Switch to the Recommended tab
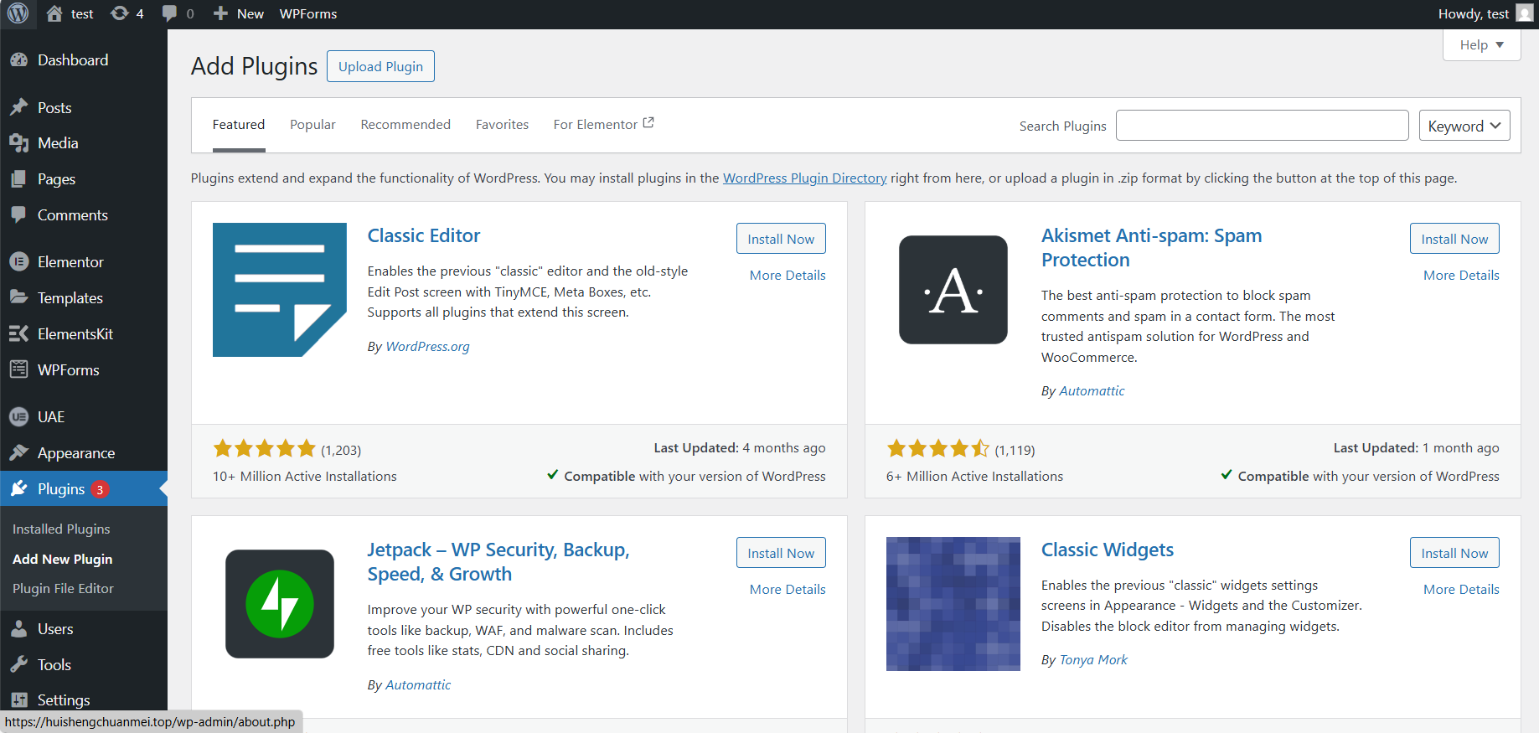 tap(405, 125)
